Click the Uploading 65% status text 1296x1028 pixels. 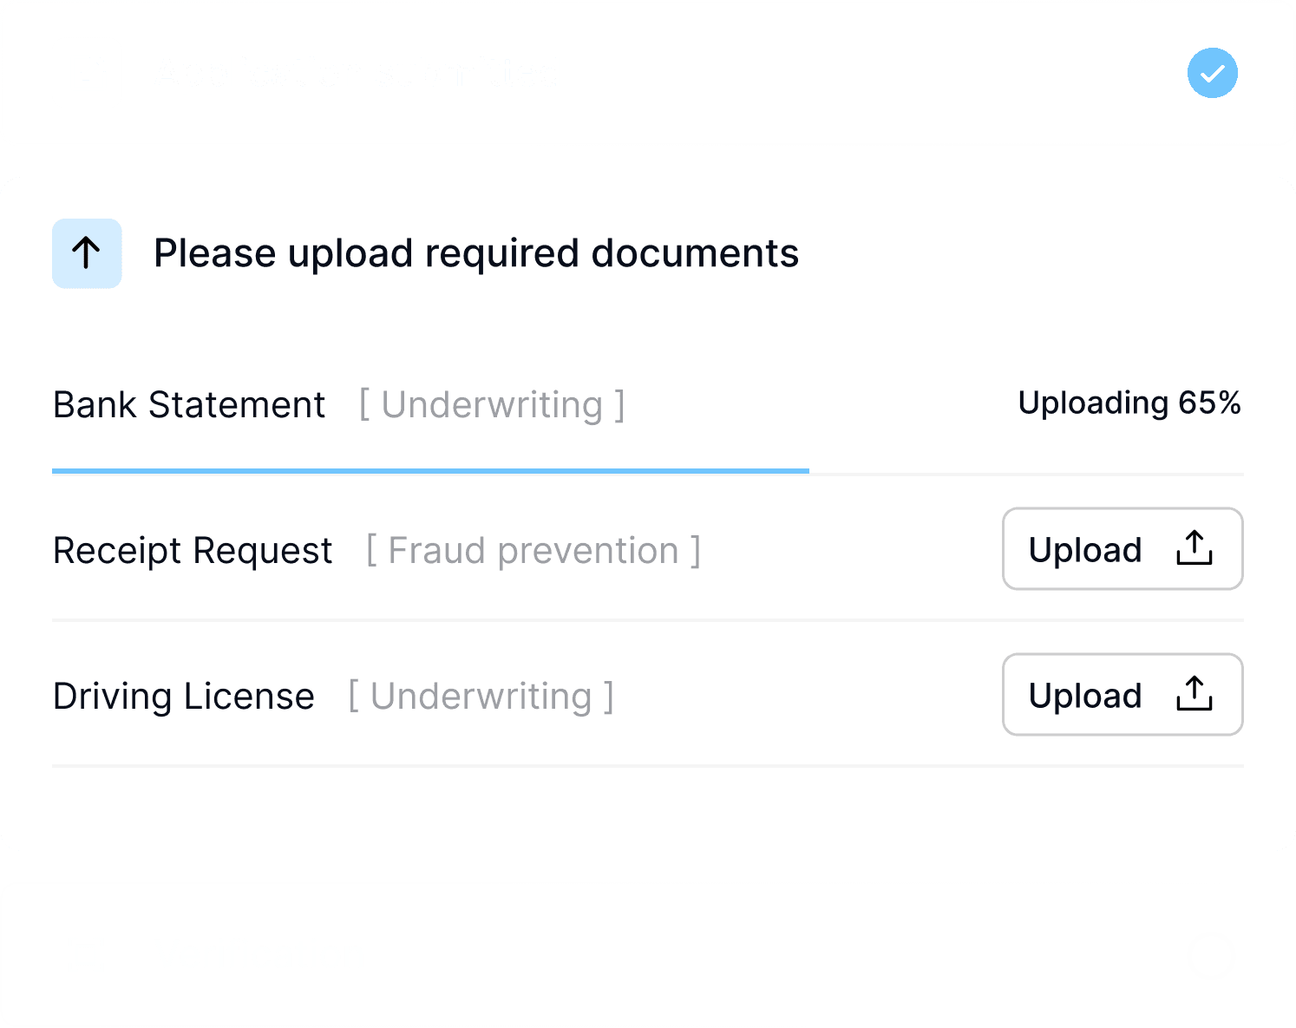pyautogui.click(x=1129, y=403)
